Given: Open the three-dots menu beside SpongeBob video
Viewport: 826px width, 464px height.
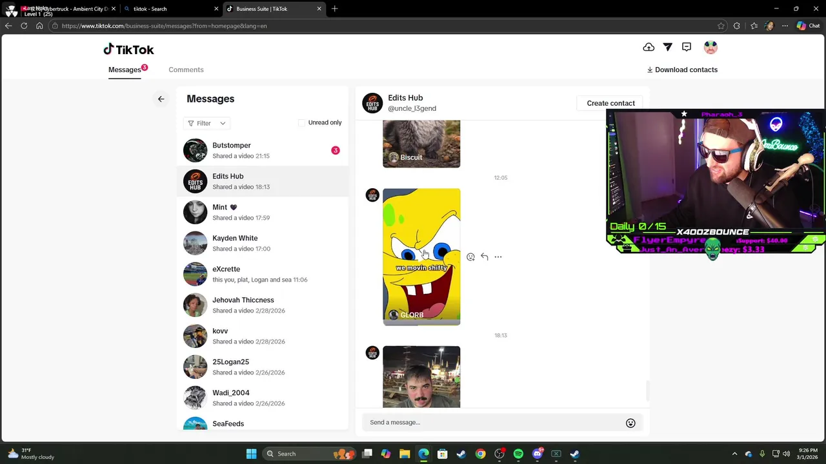Looking at the screenshot, I should [x=498, y=256].
